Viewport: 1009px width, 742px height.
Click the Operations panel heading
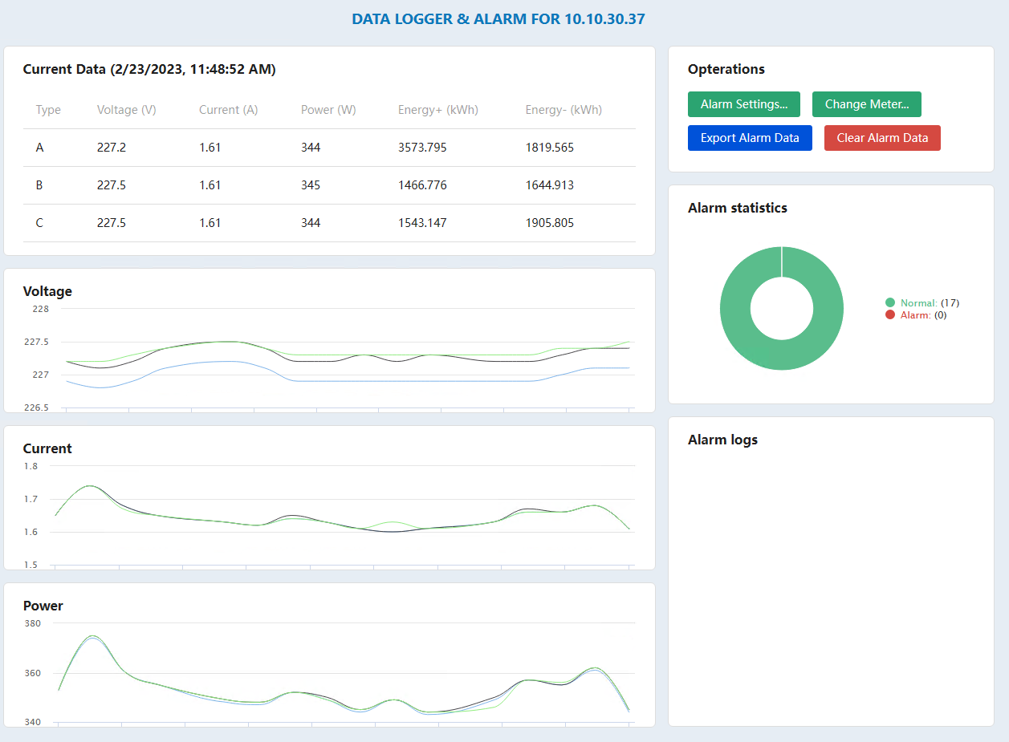(x=726, y=69)
